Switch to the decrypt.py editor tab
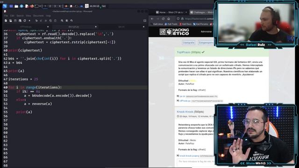The height and width of the screenshot is (168, 299). [74, 27]
